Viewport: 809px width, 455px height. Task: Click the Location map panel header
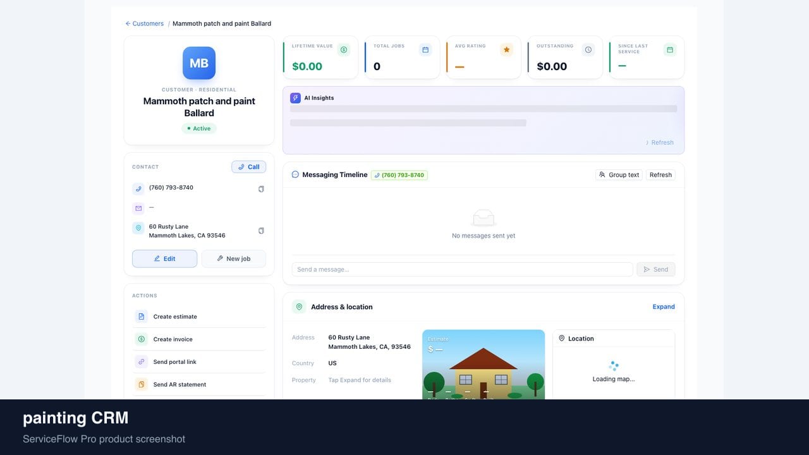[614, 339]
